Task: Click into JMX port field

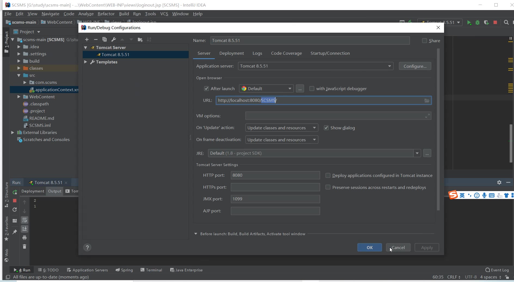Action: coord(275,199)
